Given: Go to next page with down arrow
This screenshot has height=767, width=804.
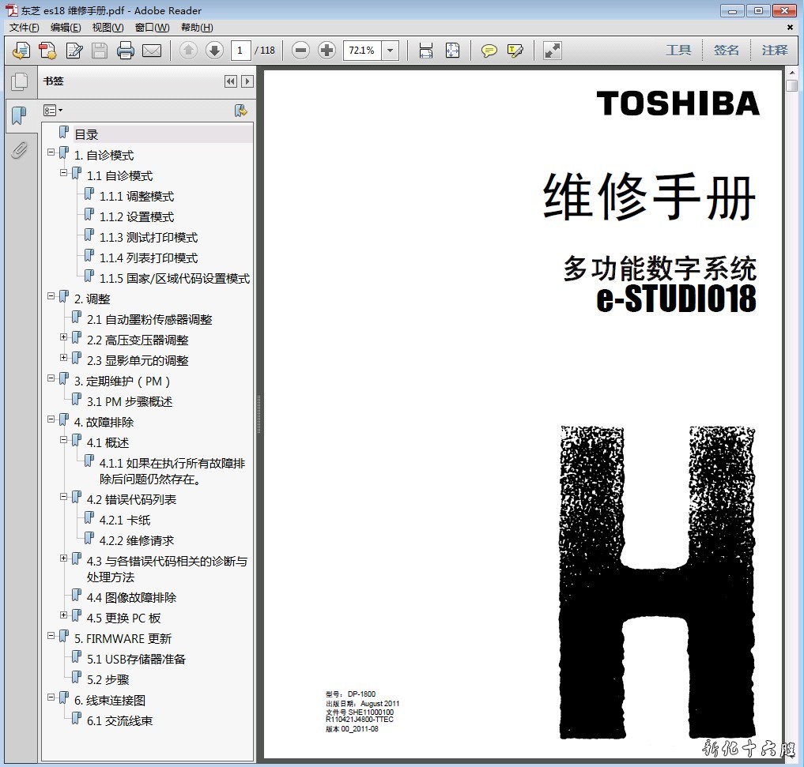Looking at the screenshot, I should pyautogui.click(x=214, y=51).
